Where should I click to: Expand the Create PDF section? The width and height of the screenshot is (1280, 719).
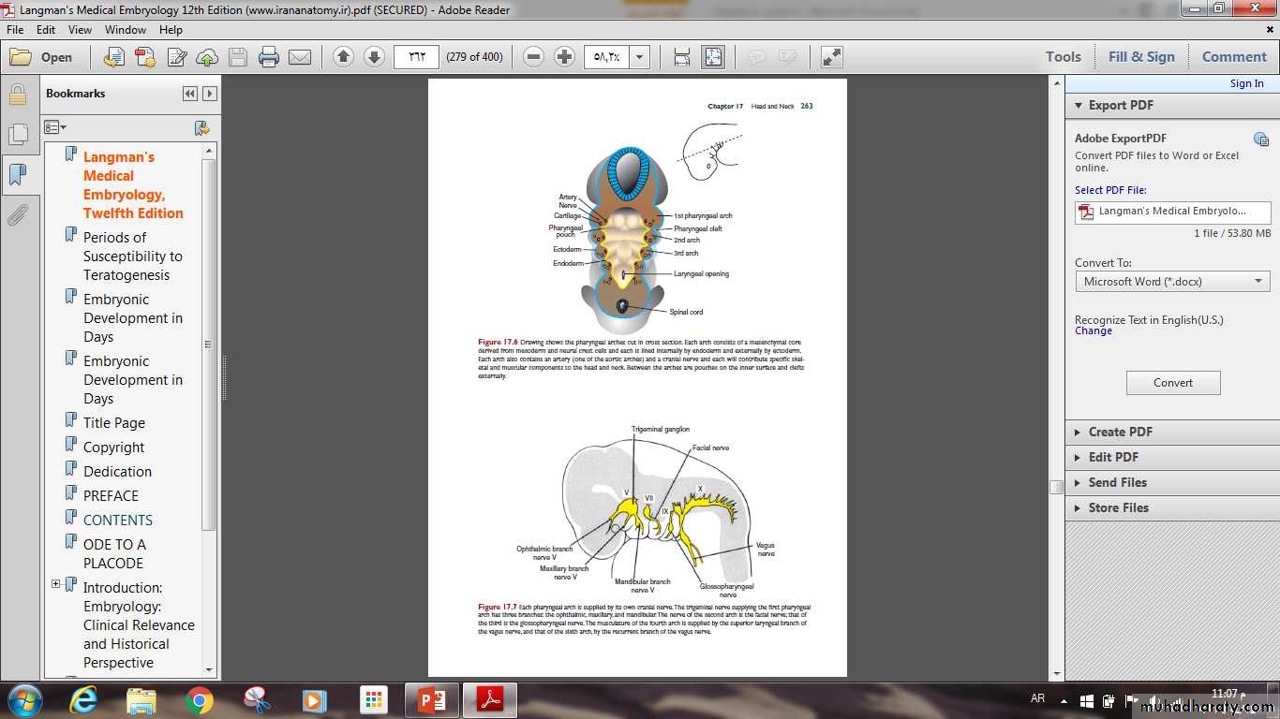point(1119,432)
